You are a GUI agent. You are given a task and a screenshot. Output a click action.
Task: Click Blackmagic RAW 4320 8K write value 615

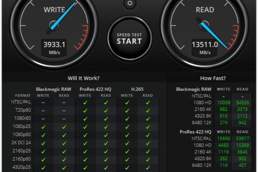224,116
